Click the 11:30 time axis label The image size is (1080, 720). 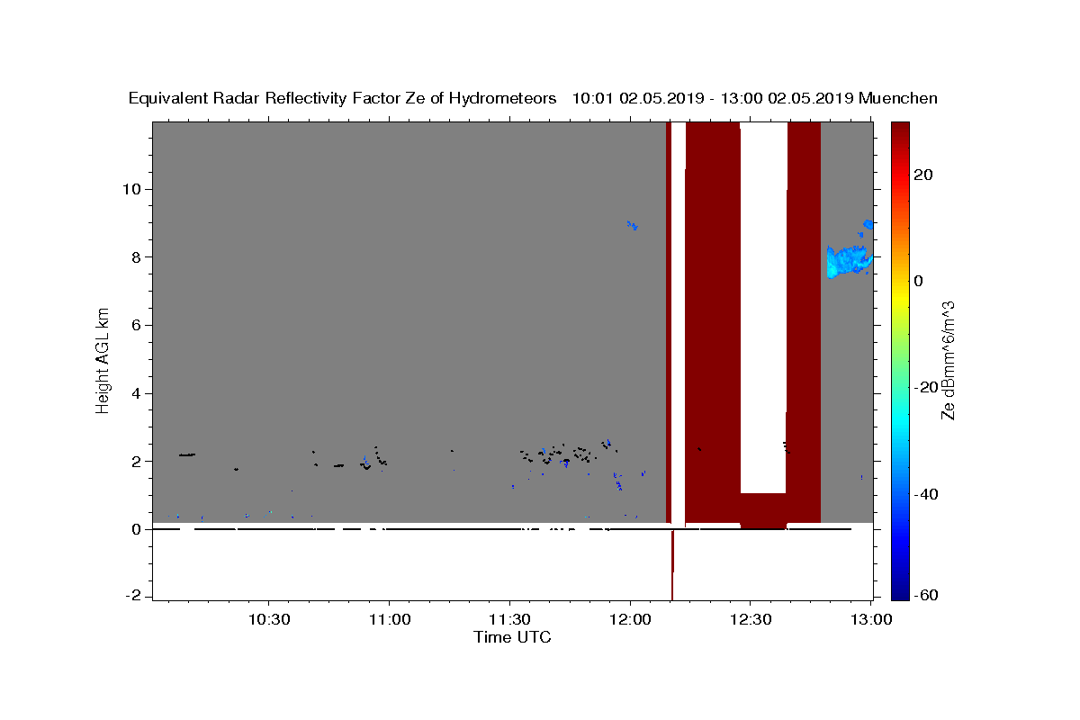(509, 620)
